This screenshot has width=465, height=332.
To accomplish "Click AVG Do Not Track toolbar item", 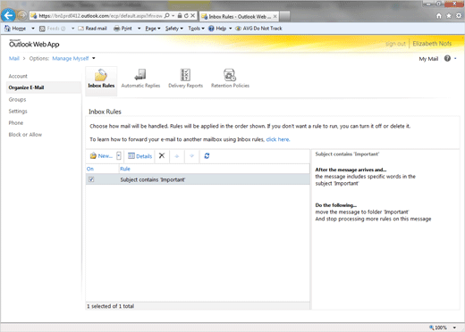I will click(x=258, y=29).
